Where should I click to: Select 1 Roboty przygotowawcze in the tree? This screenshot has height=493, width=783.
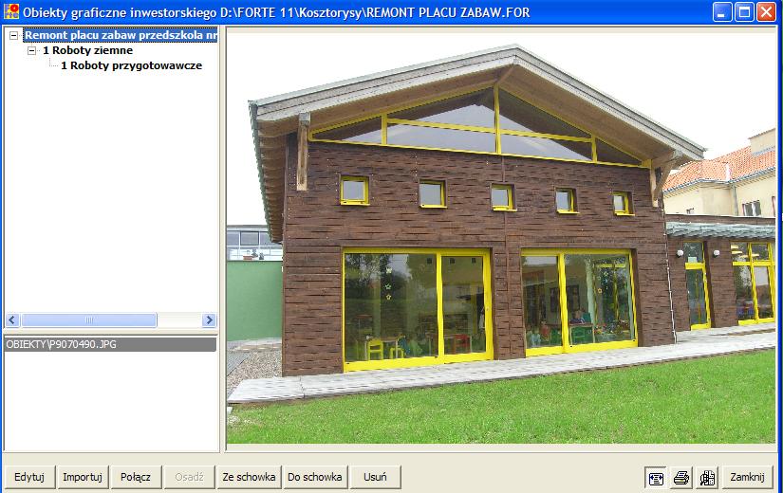131,65
